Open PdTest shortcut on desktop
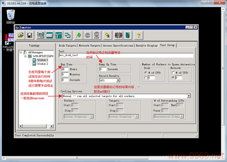 pyautogui.click(x=9, y=42)
